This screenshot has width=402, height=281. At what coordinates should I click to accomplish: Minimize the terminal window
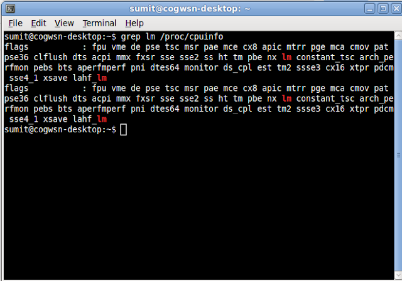pyautogui.click(x=369, y=9)
